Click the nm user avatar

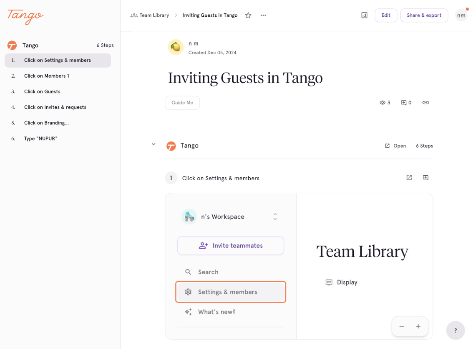[x=461, y=15]
